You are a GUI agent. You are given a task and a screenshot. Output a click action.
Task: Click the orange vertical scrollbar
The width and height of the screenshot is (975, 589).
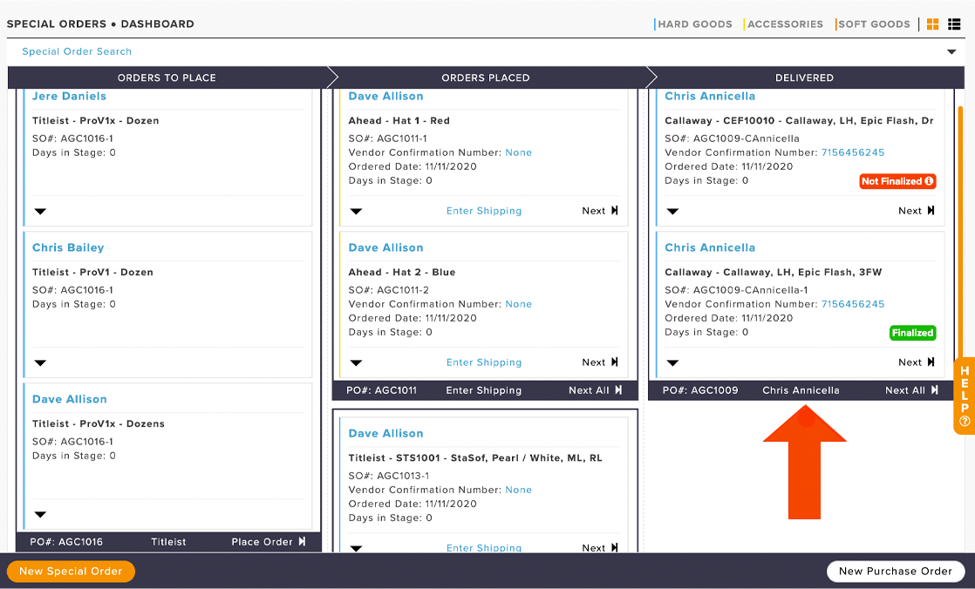(961, 233)
